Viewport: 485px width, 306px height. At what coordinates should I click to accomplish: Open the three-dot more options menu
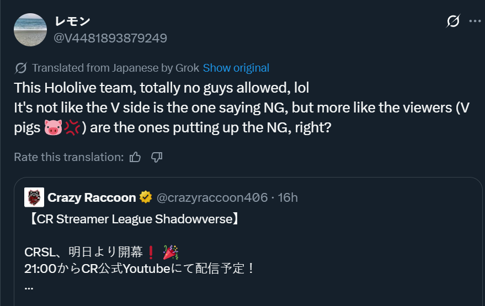(x=475, y=21)
